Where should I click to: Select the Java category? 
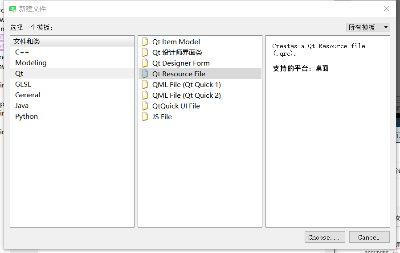[x=72, y=106]
